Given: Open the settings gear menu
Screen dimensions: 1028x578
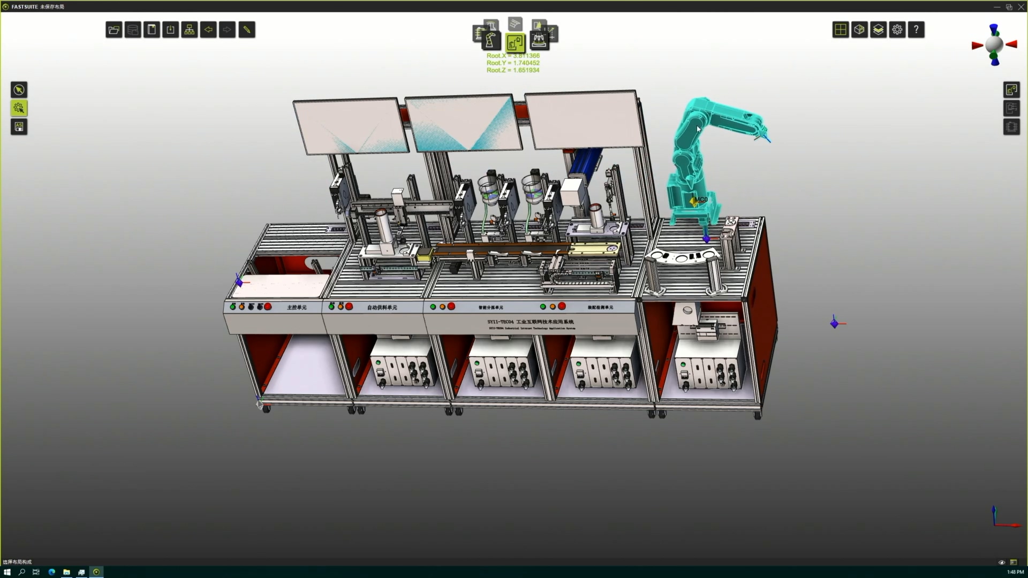Looking at the screenshot, I should point(897,30).
